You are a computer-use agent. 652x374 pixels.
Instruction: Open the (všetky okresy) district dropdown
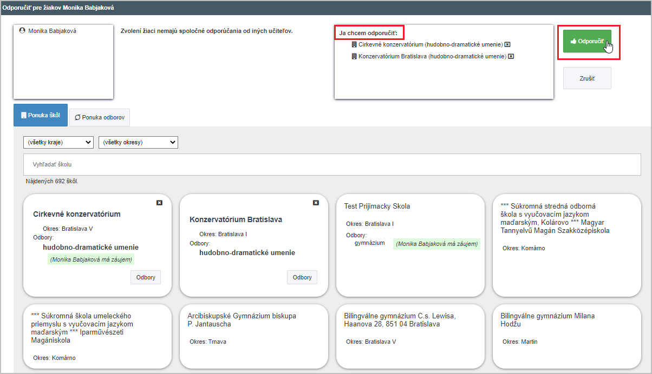(x=138, y=142)
